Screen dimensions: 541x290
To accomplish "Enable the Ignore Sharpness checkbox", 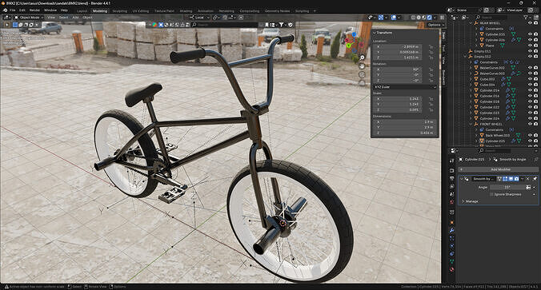I will [x=491, y=194].
